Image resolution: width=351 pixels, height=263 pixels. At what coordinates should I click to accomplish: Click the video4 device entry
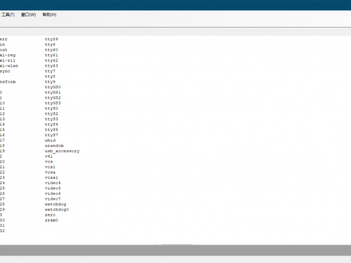(53, 183)
